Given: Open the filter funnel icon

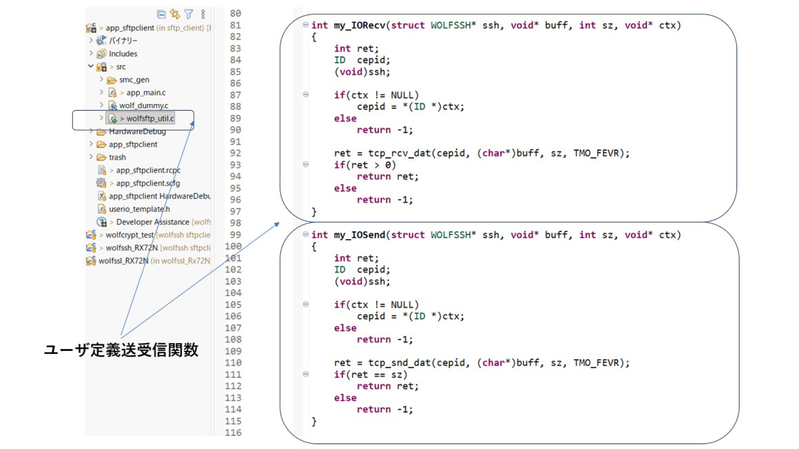Looking at the screenshot, I should coord(189,15).
